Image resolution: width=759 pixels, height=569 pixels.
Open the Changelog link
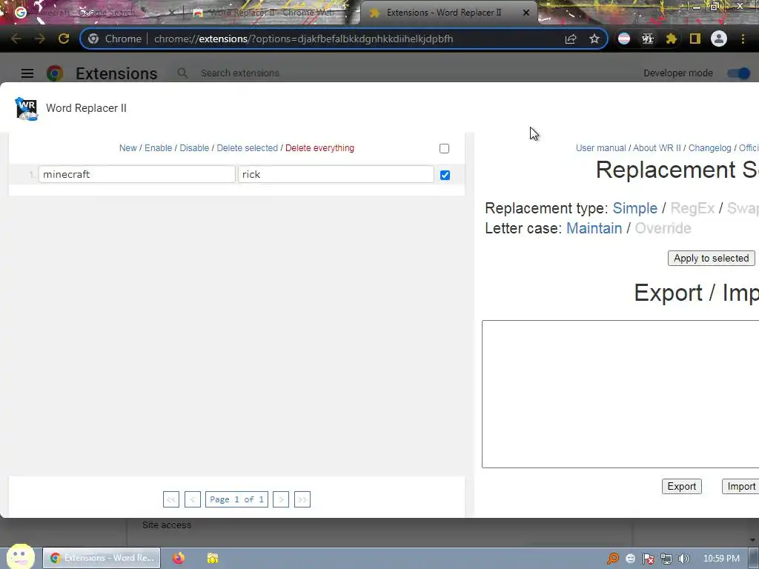709,148
